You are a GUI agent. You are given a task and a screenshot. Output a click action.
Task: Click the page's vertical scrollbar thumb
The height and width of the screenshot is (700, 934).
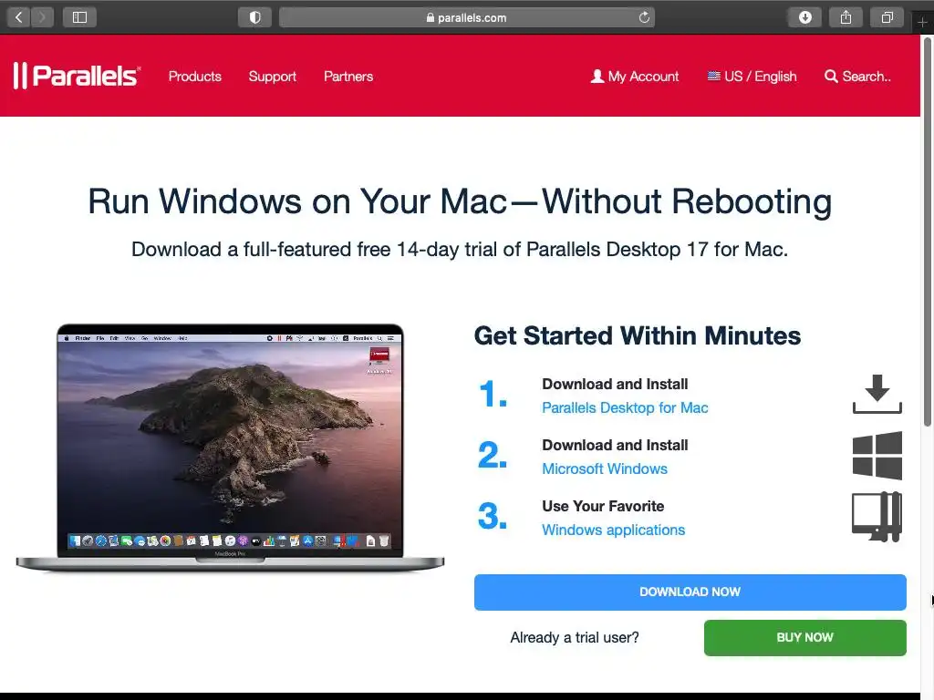927,232
